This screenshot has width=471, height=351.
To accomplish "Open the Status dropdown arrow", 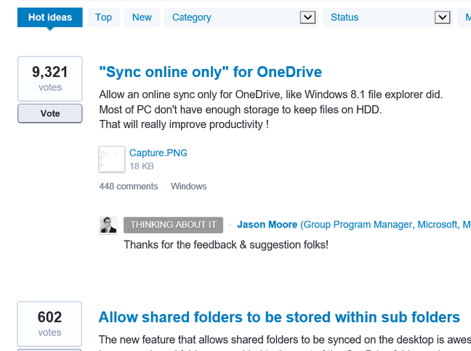I will coord(442,17).
